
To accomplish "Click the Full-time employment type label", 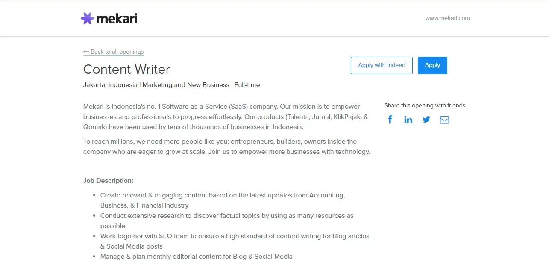I will click(247, 85).
